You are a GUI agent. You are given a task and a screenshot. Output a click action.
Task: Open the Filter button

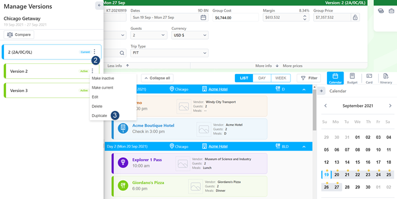[x=309, y=78]
